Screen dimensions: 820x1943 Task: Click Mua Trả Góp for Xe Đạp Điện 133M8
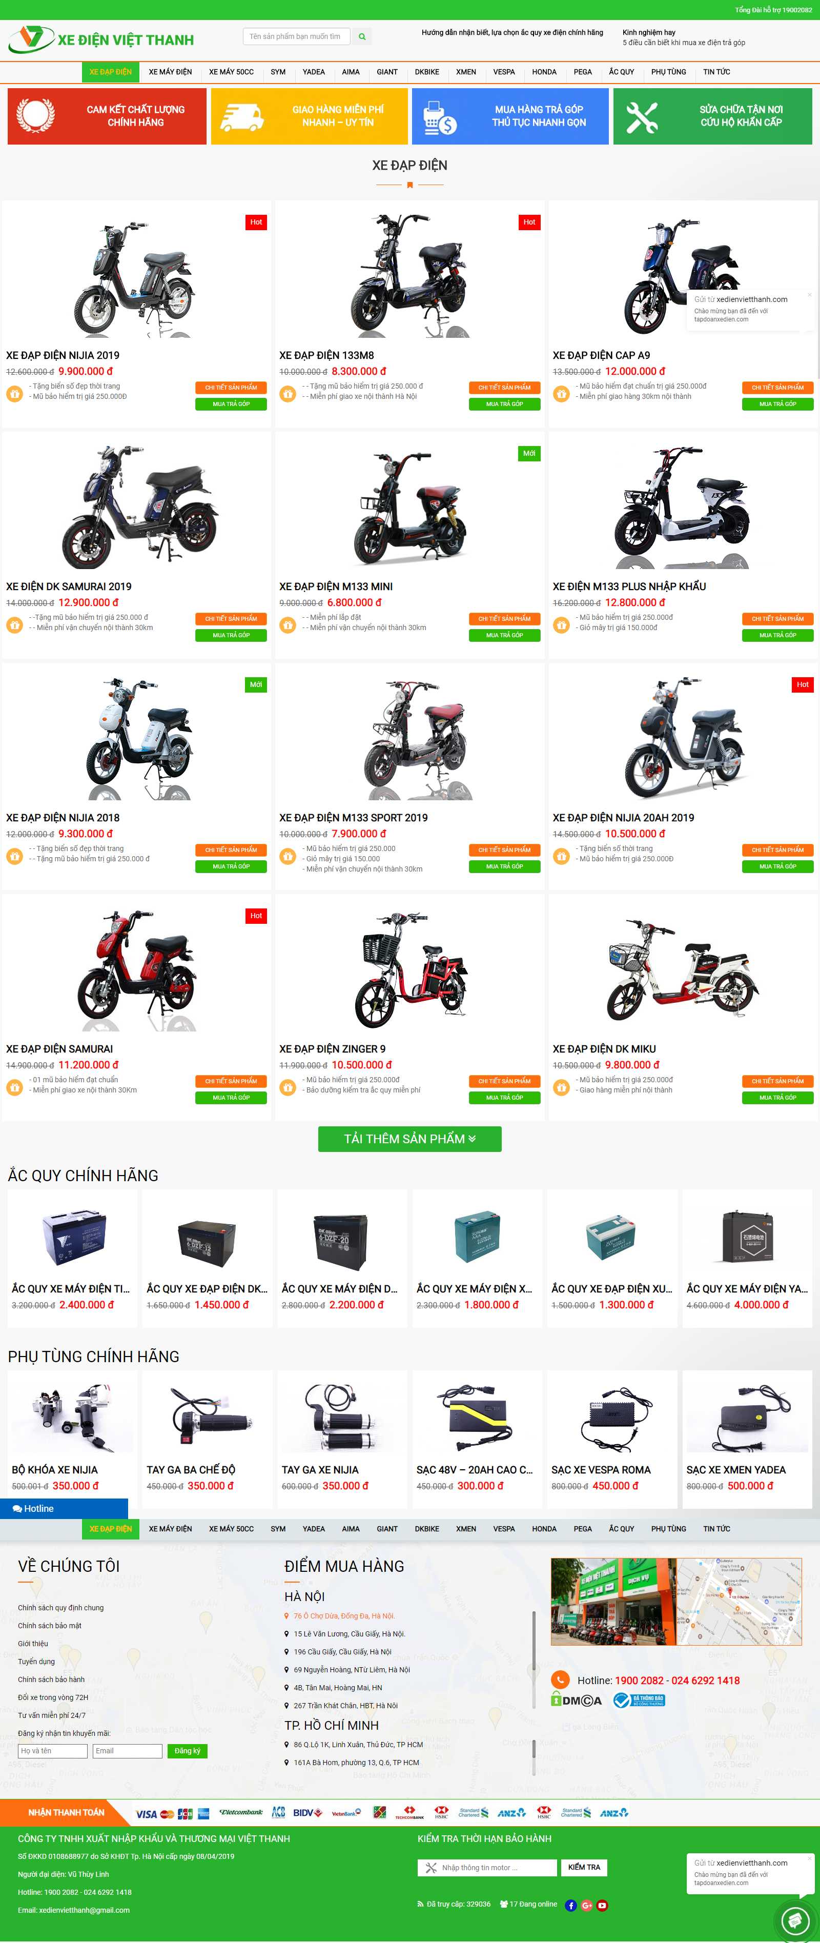(x=505, y=404)
